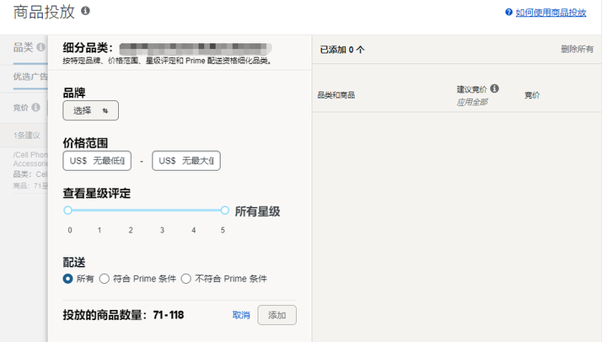Focus the maximum price input field
Viewport: 607px width, 342px height.
(186, 161)
